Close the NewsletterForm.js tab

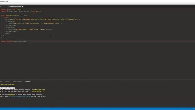point(23,6)
